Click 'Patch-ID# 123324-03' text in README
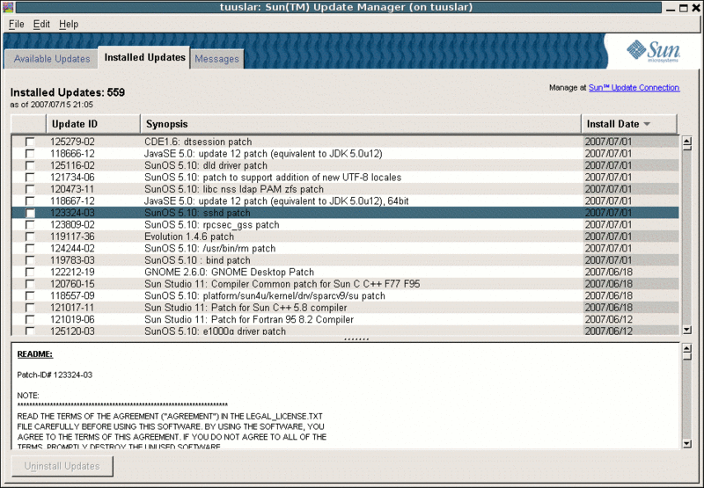Viewport: 704px width, 488px height. 55,375
